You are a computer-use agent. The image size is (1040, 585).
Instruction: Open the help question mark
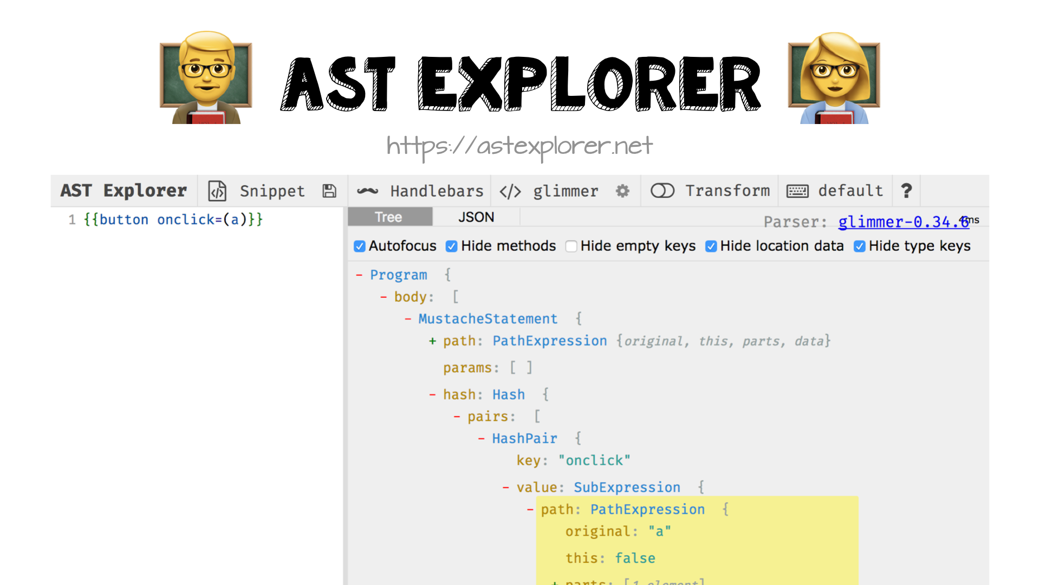(x=906, y=191)
